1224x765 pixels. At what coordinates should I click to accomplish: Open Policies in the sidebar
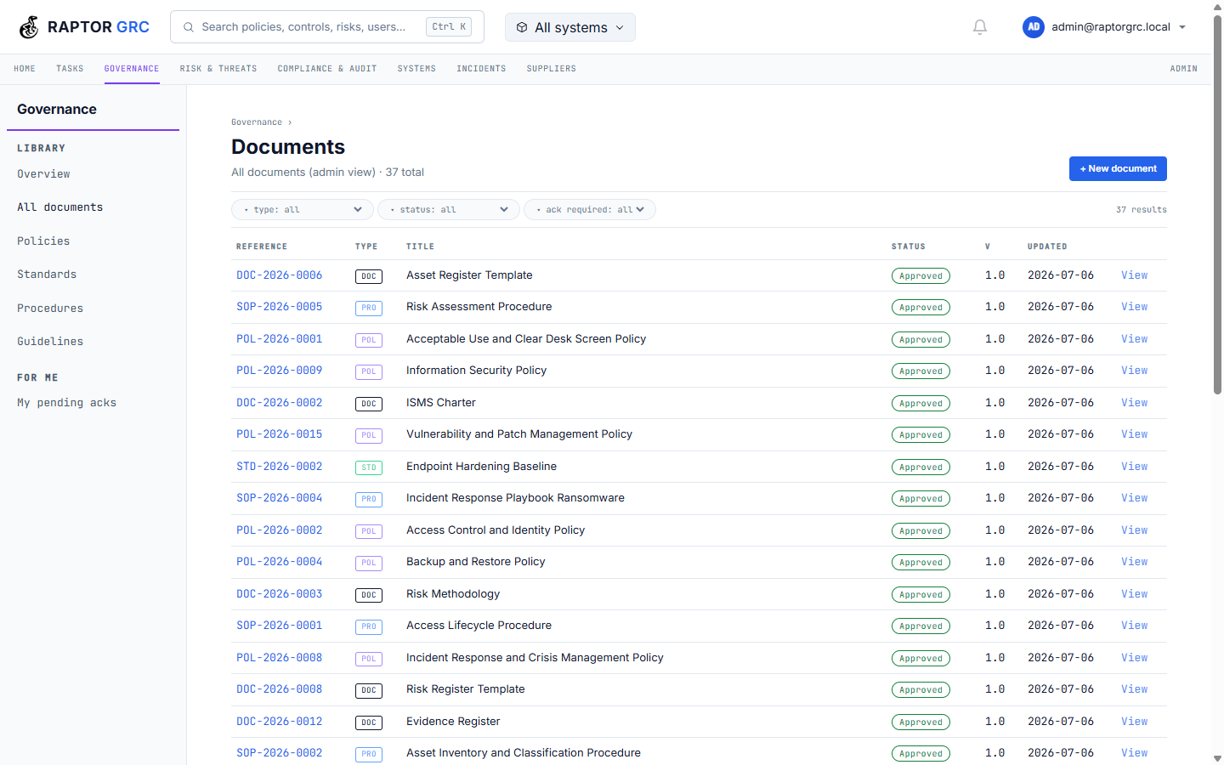tap(43, 241)
